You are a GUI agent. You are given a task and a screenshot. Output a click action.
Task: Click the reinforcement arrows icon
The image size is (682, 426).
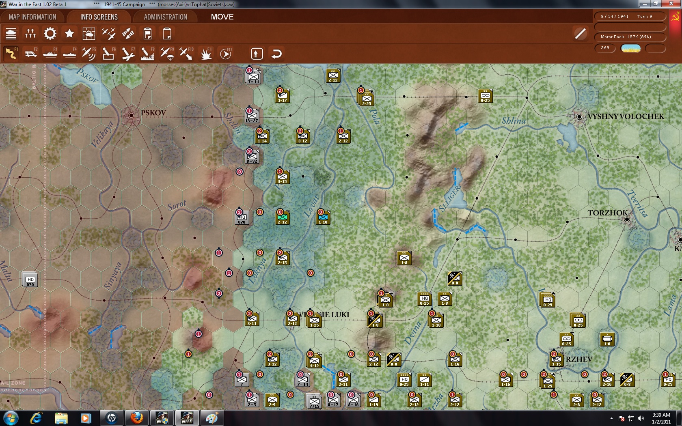(128, 34)
